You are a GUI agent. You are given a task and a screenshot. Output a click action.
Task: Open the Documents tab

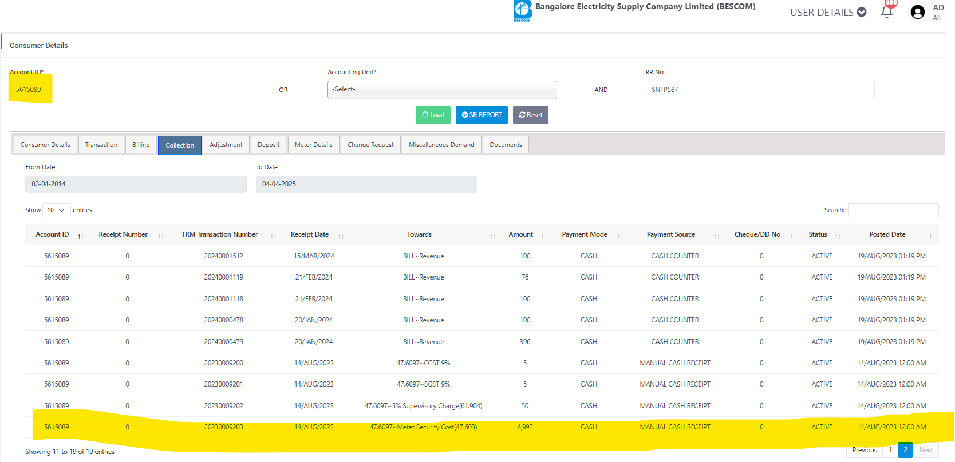click(506, 145)
